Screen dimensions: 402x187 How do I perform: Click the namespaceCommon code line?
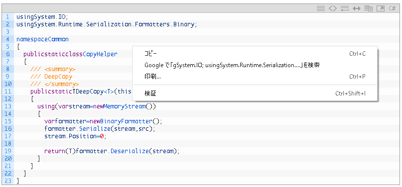tap(42, 39)
